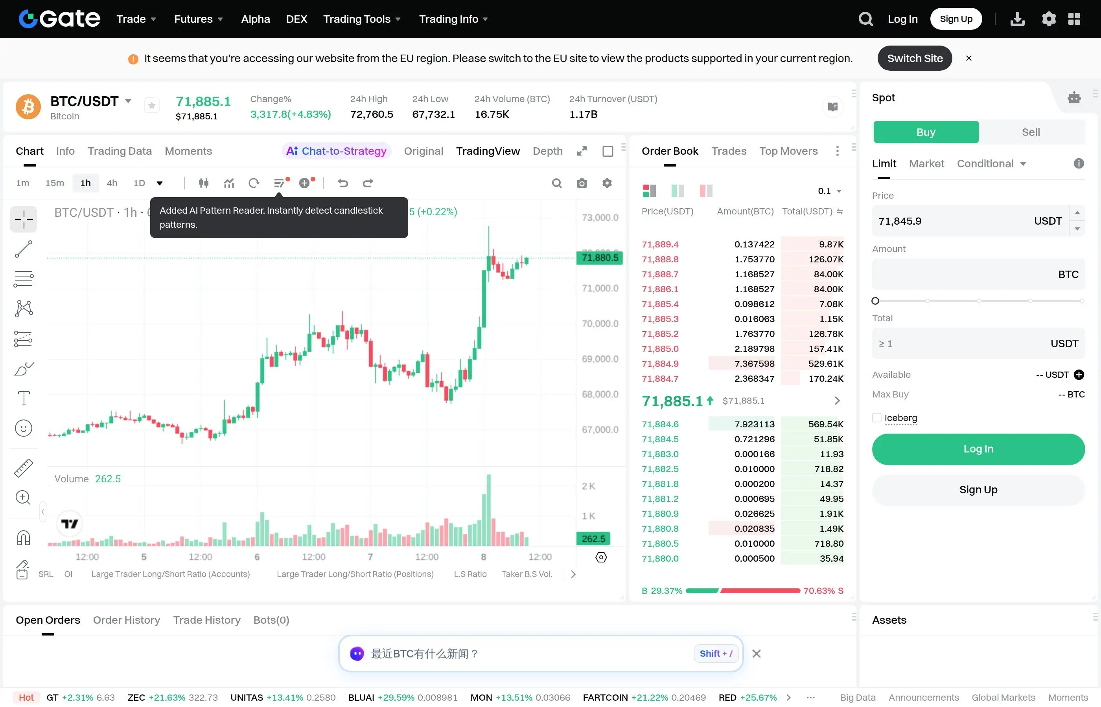Open the tutorial book icon

832,106
